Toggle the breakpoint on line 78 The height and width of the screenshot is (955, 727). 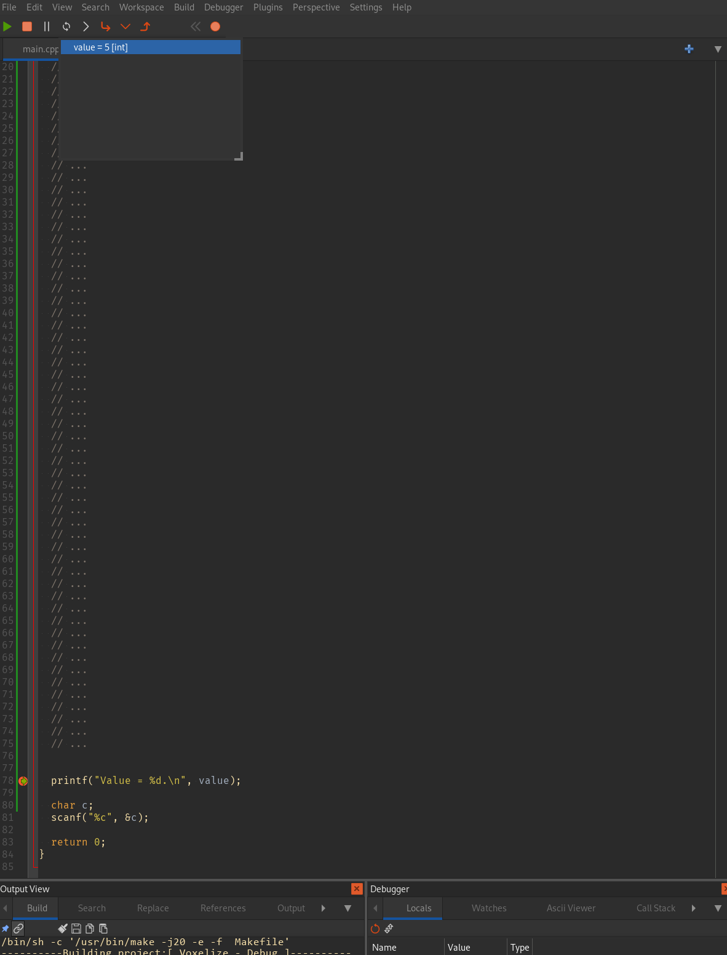[23, 781]
